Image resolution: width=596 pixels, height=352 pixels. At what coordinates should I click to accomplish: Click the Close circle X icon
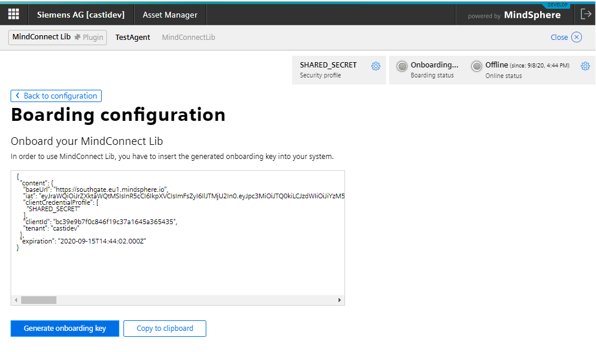click(577, 37)
